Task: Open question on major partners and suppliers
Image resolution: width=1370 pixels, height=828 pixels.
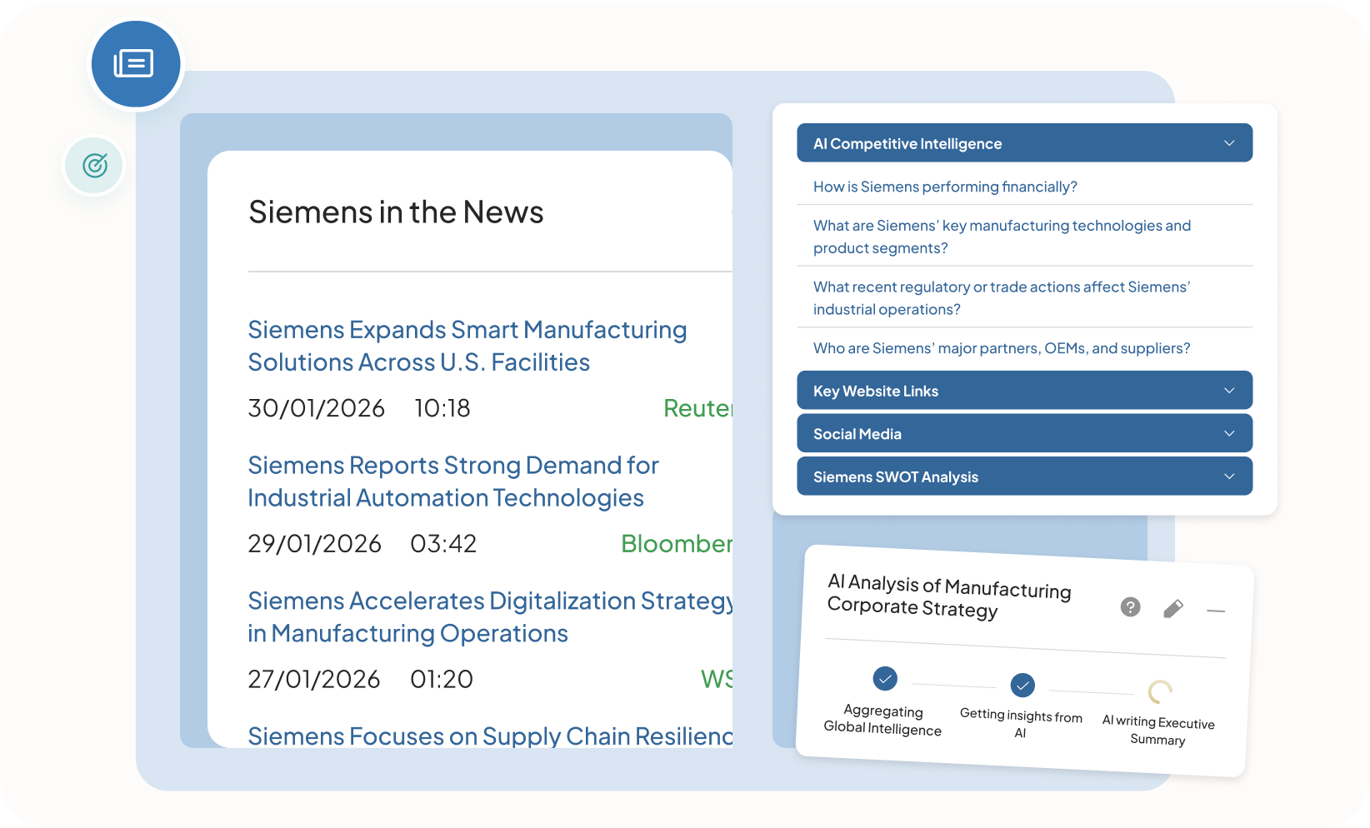Action: 1002,348
